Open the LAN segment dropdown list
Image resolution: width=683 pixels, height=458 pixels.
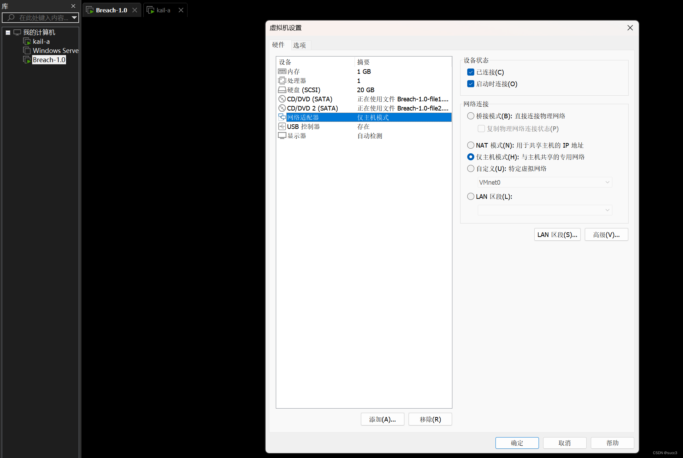click(545, 210)
